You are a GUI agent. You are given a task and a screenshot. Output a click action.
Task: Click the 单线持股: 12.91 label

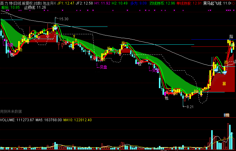(189, 3)
